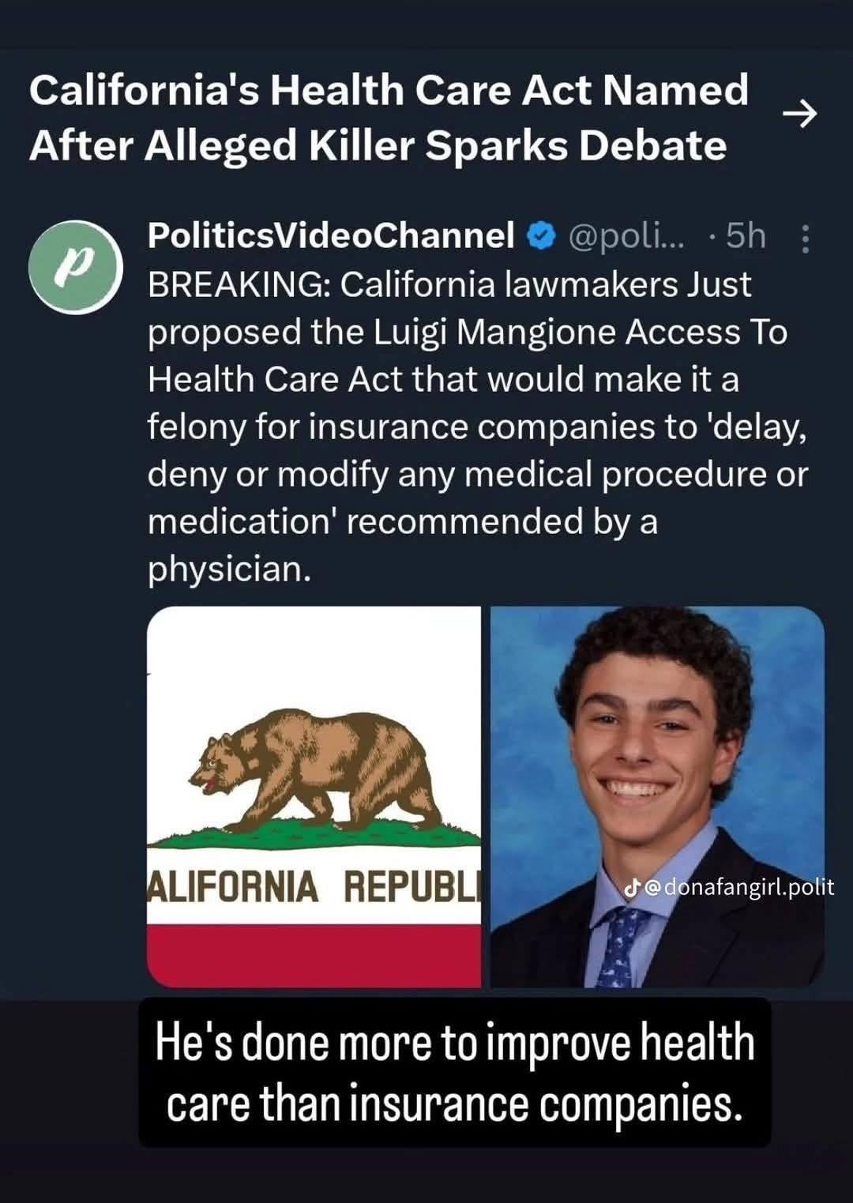Click the @poli... account handle
The image size is (853, 1203).
[627, 235]
